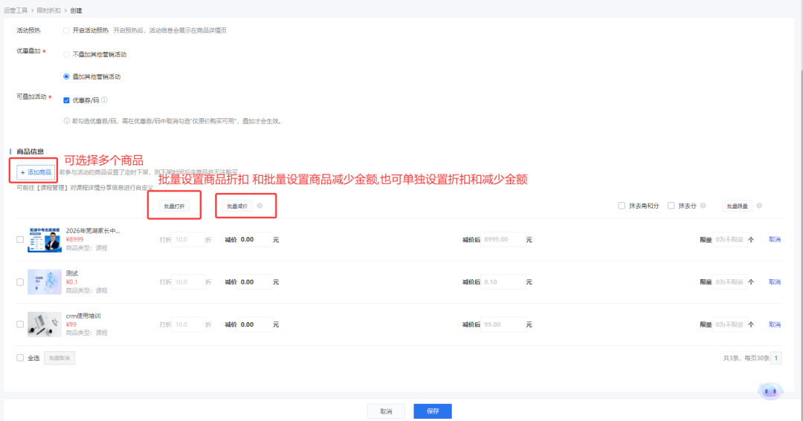Select 叠加其他营销活动 radio option

tap(67, 76)
